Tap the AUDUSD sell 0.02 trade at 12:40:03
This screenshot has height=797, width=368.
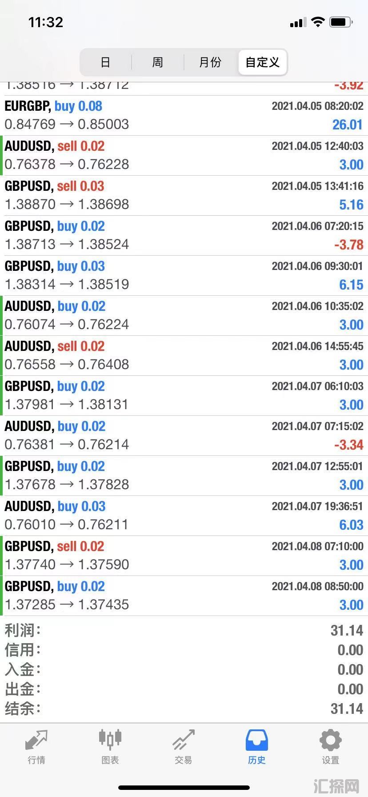(x=184, y=155)
